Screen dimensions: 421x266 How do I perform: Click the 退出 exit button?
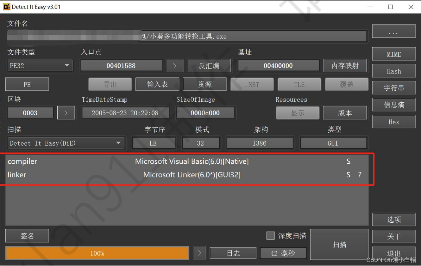coord(394,253)
